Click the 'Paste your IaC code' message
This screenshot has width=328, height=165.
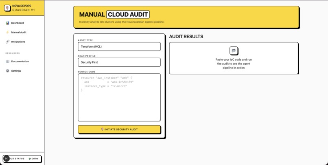point(234,64)
